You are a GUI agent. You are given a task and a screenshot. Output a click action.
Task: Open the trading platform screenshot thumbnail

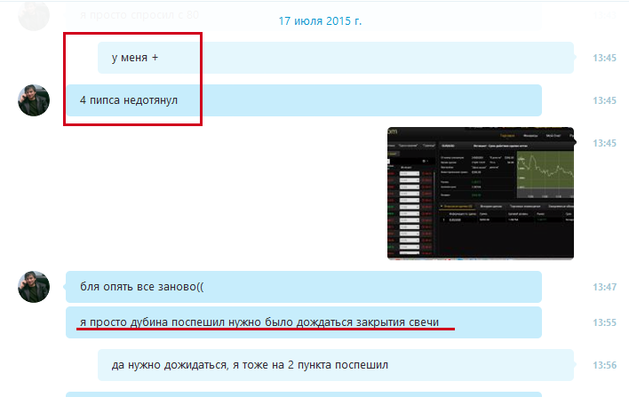click(481, 192)
